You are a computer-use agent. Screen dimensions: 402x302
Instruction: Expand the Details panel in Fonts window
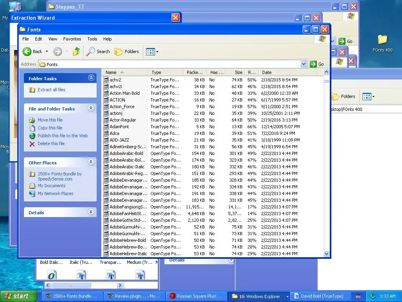click(x=91, y=212)
